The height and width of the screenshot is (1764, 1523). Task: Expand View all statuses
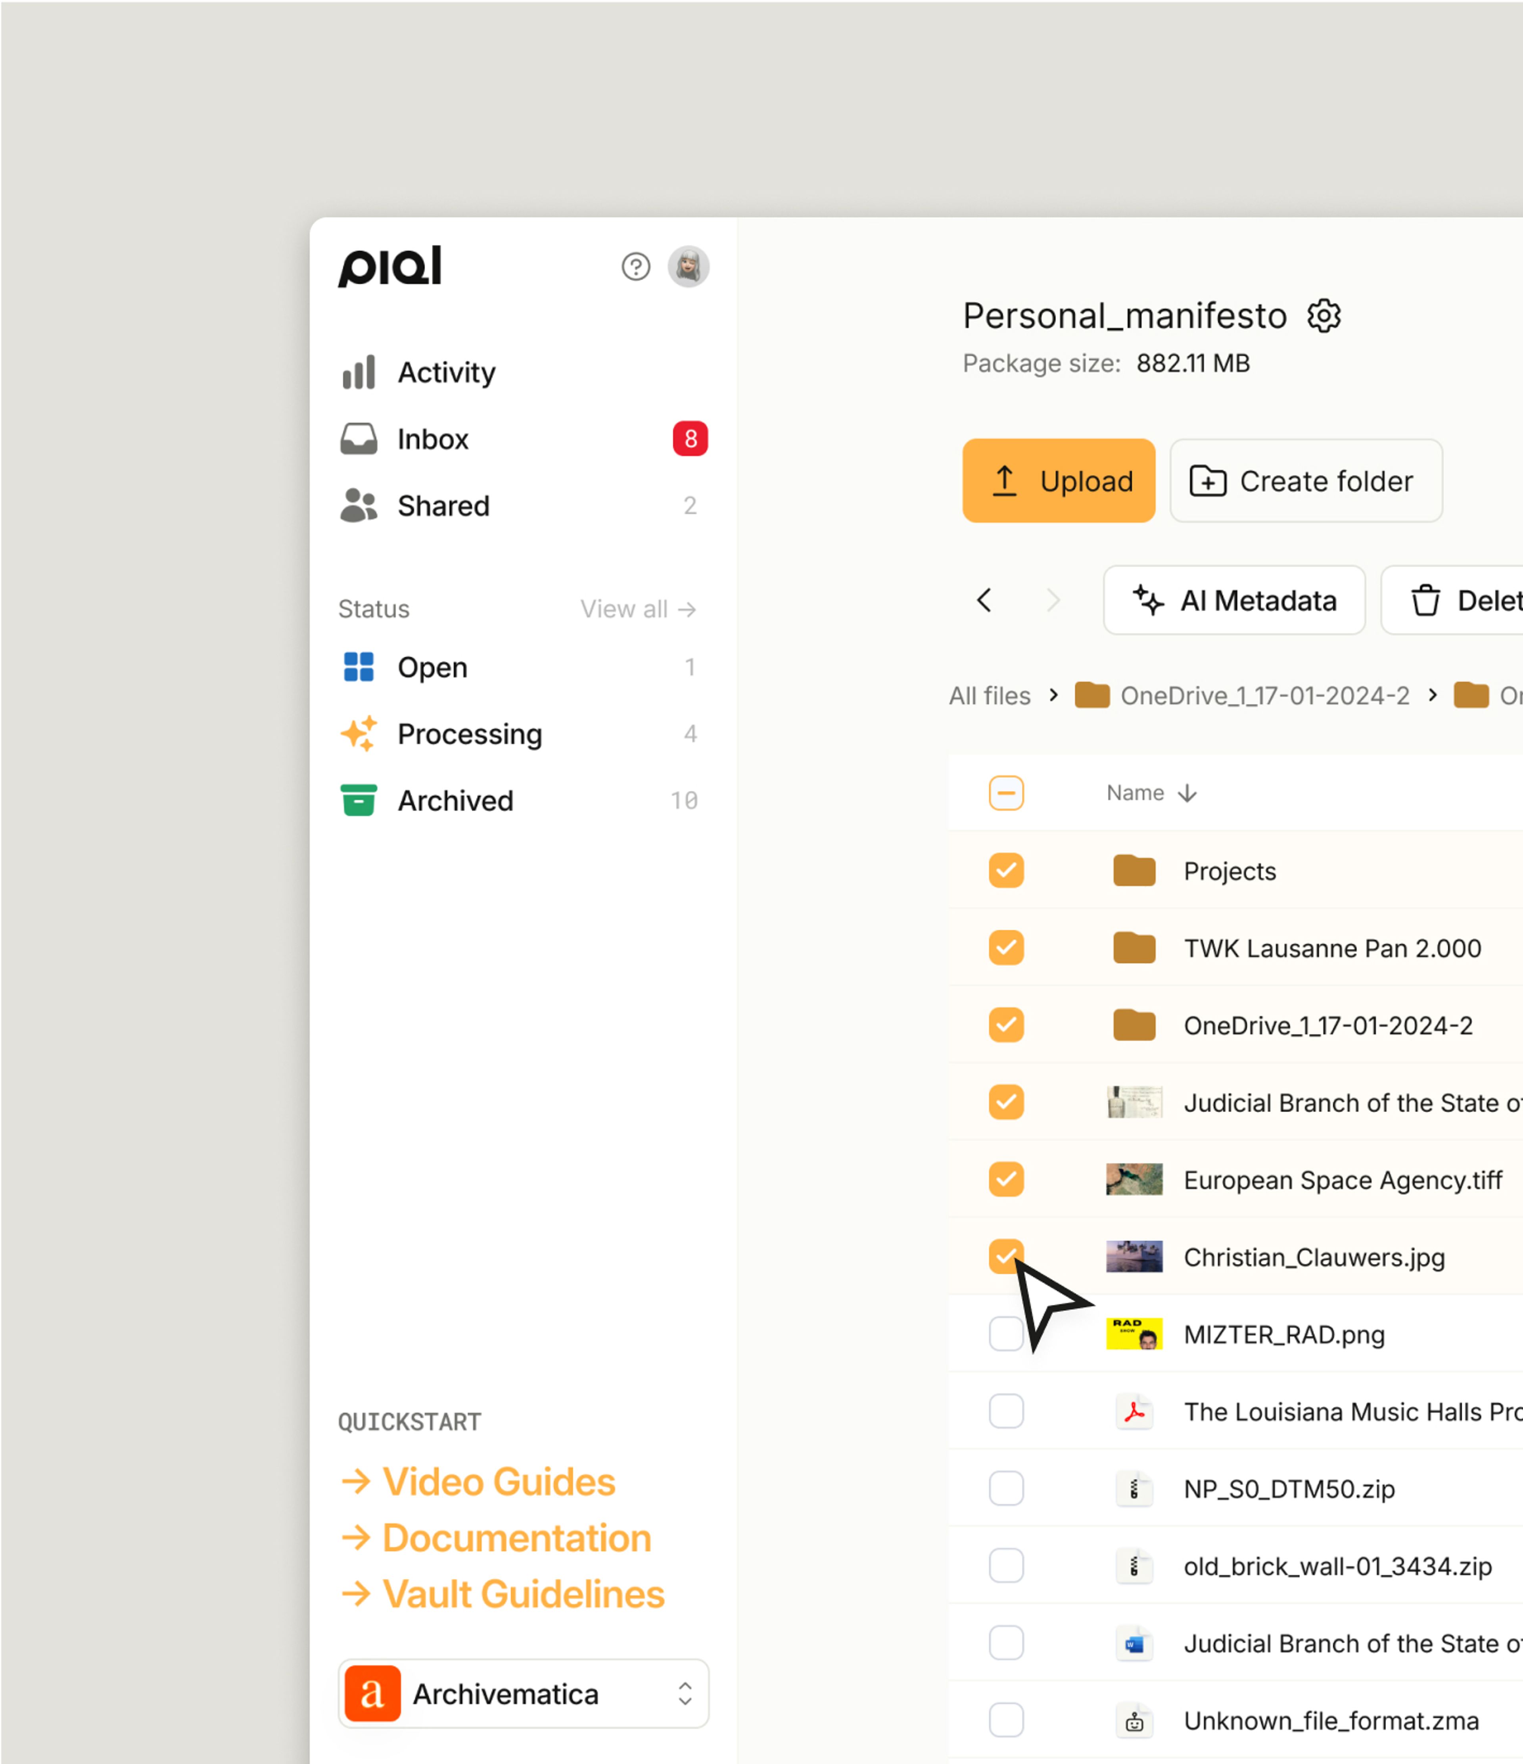[639, 609]
